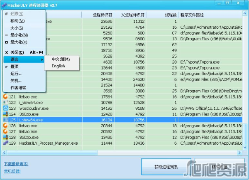The width and height of the screenshot is (249, 180).
Task: Open the 关机... menu entry
Action: coord(24,81)
